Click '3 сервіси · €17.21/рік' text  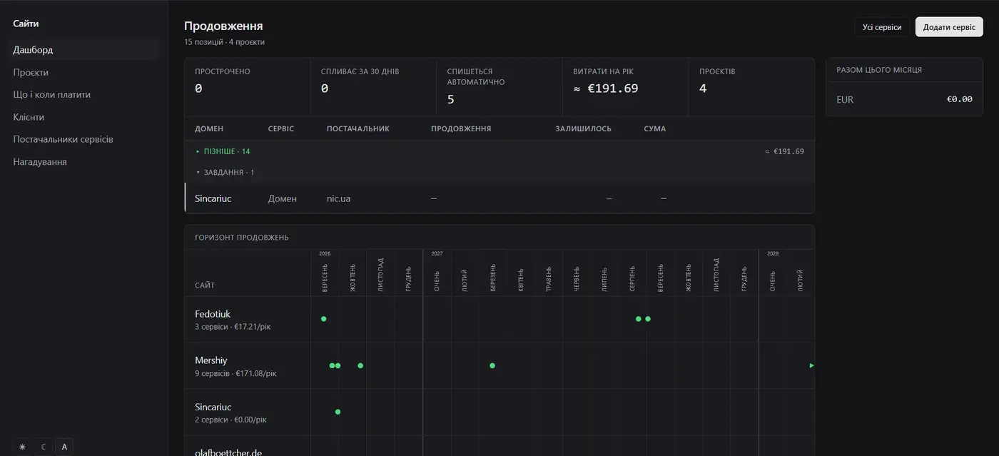(x=233, y=327)
